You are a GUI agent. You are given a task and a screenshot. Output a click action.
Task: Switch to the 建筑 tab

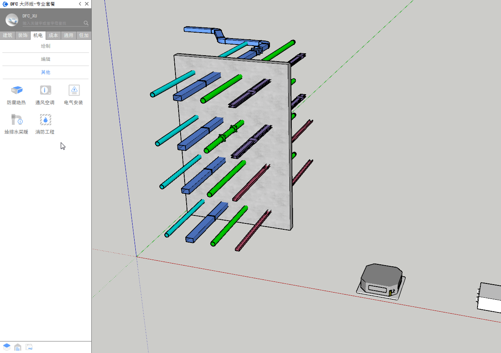(8, 35)
